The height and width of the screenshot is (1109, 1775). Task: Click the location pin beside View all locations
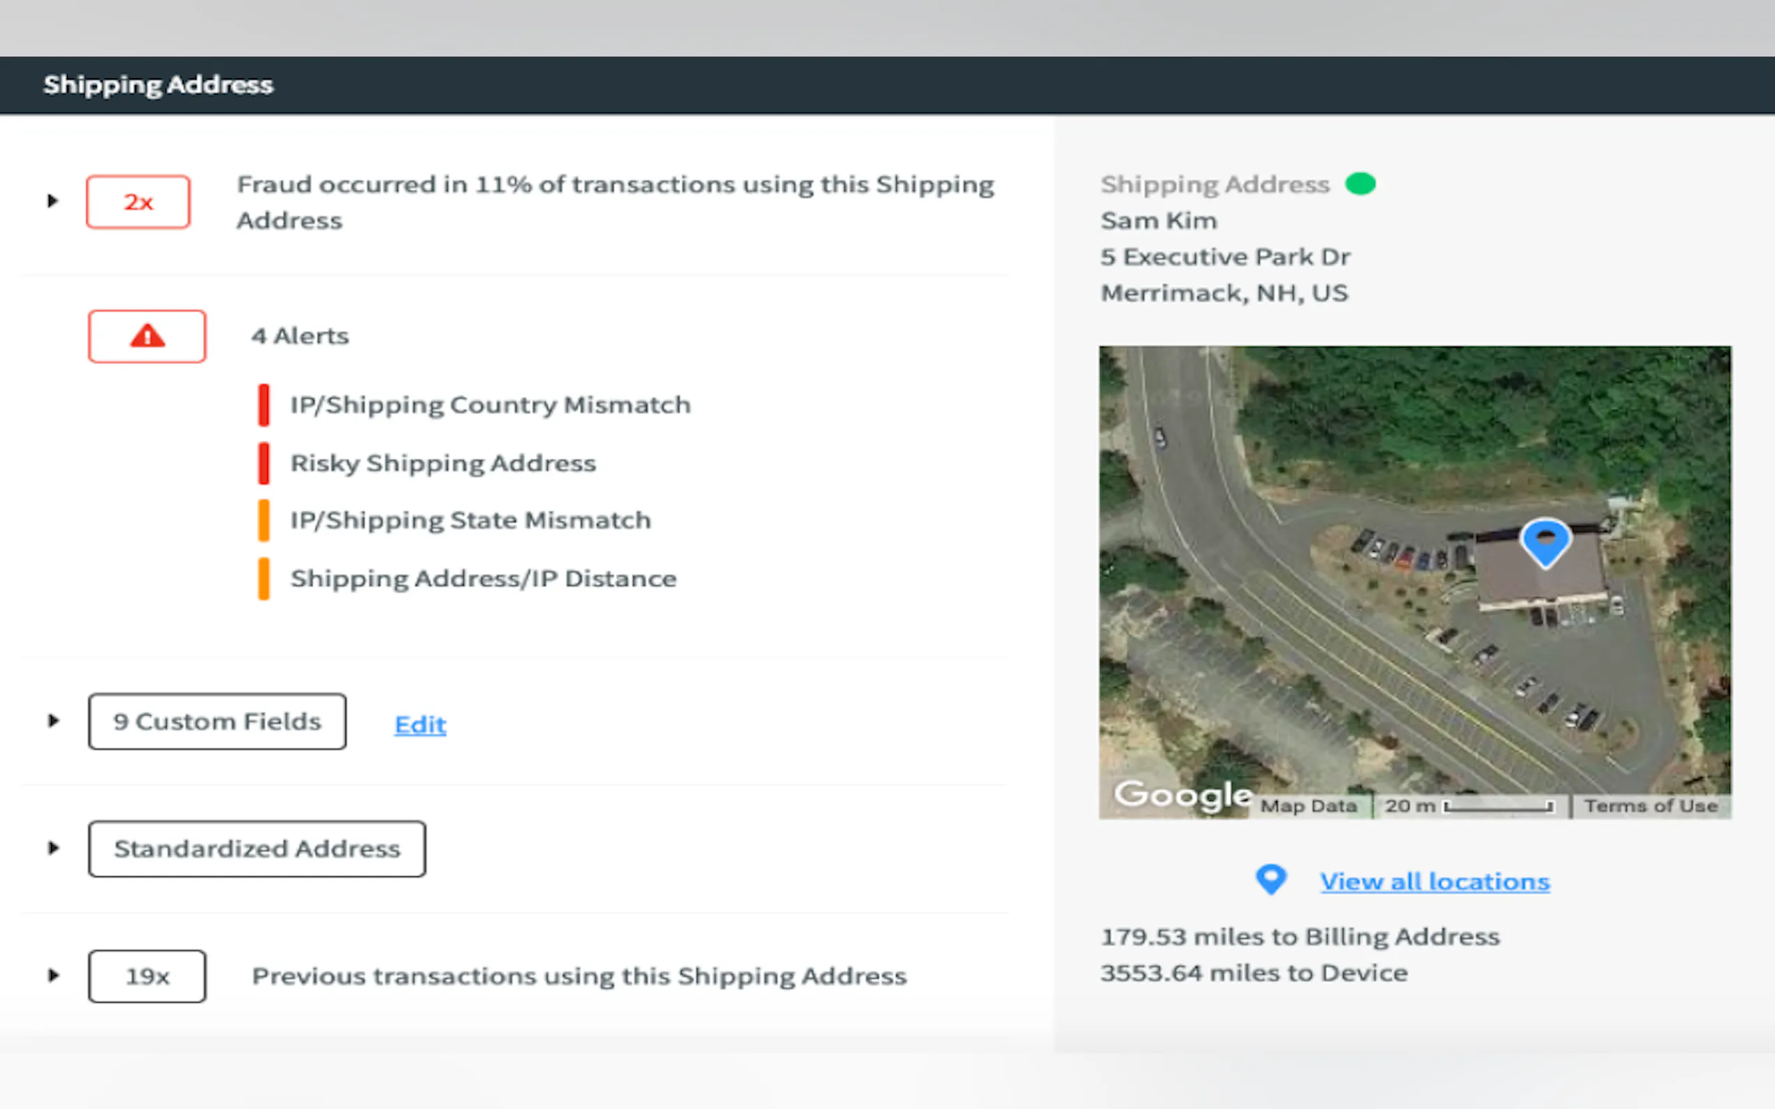1271,879
